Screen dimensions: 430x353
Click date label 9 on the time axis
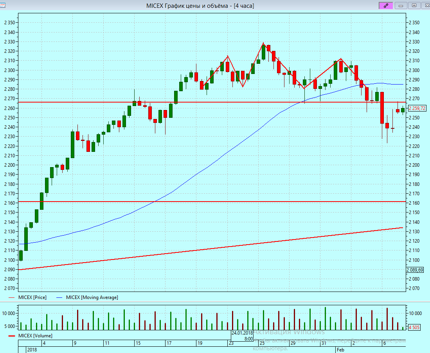[75, 343]
